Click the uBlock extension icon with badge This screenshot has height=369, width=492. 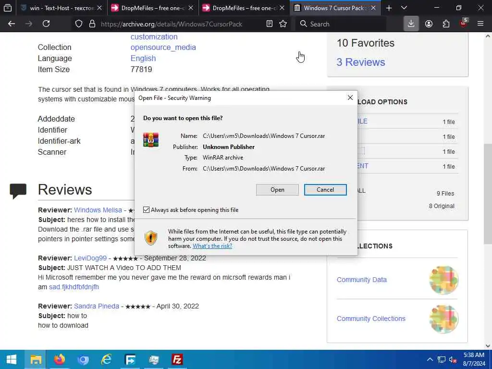[464, 23]
